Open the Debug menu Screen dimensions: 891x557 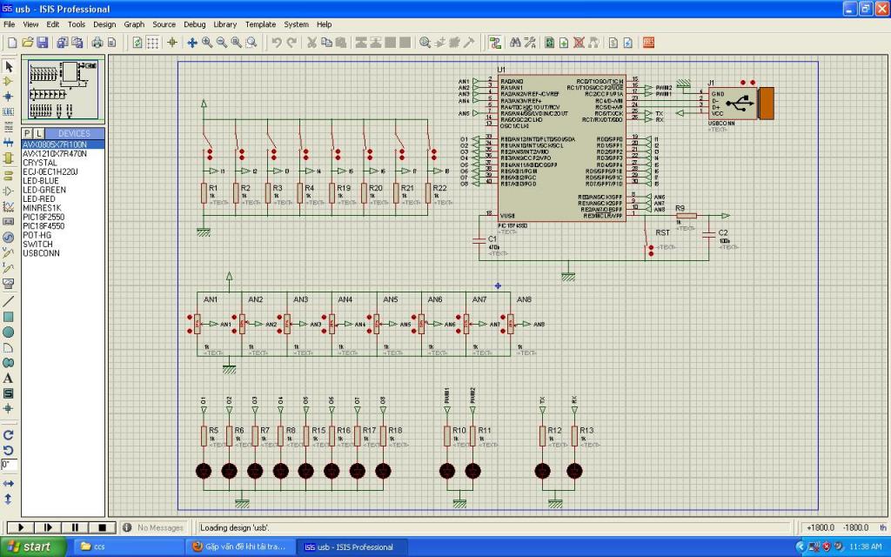195,24
